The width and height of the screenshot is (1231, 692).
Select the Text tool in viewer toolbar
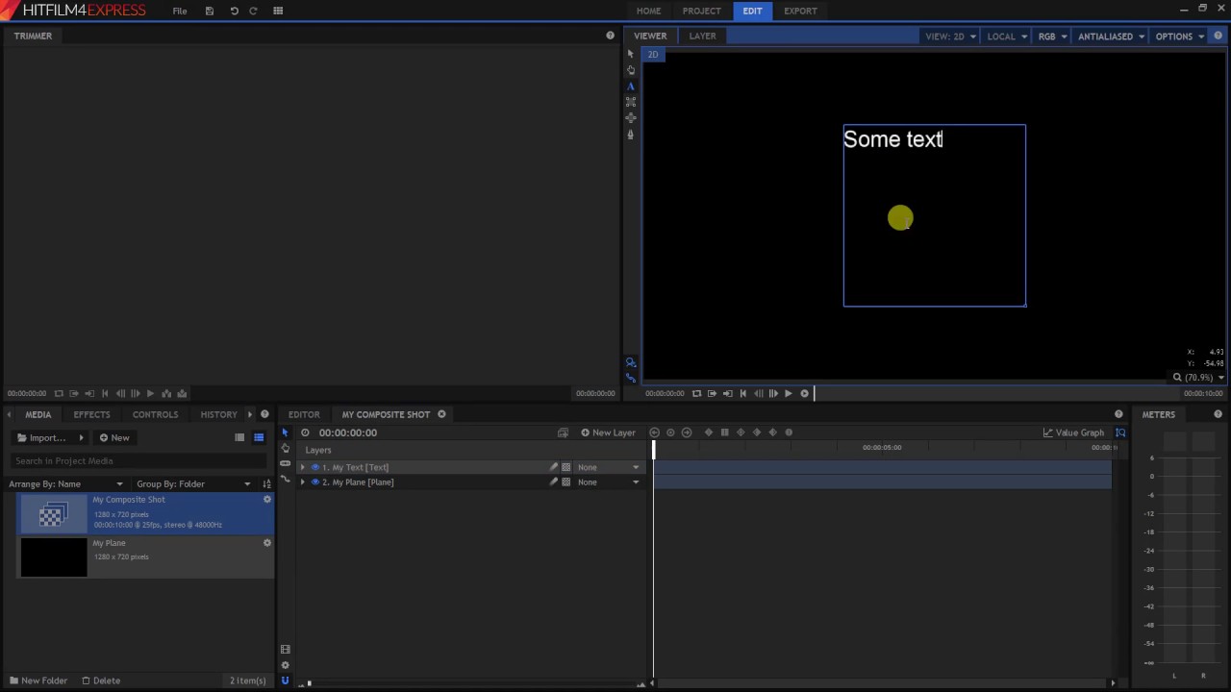point(631,86)
